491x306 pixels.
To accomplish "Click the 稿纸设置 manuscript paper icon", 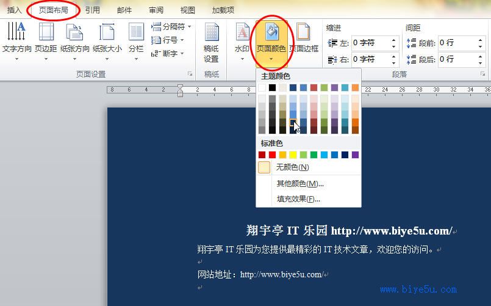I will click(x=212, y=42).
